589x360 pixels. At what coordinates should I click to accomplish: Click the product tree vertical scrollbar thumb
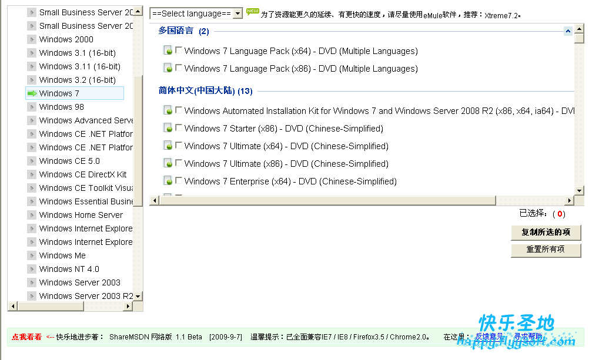[x=138, y=141]
